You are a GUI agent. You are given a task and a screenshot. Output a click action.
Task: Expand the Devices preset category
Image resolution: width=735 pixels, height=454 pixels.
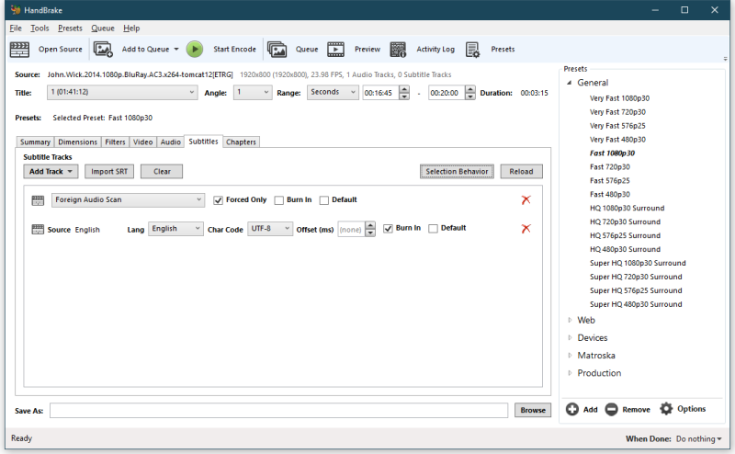click(x=570, y=338)
